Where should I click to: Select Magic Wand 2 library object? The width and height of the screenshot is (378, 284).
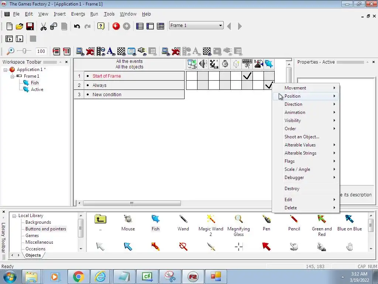point(211,226)
